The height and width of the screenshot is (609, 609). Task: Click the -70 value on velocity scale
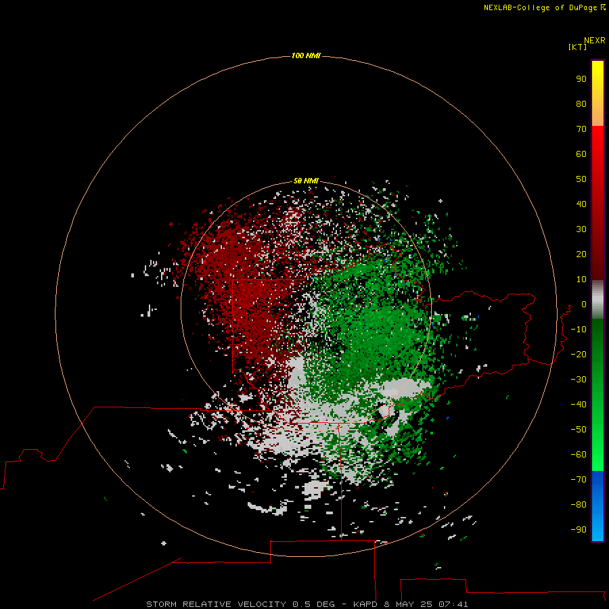click(579, 479)
